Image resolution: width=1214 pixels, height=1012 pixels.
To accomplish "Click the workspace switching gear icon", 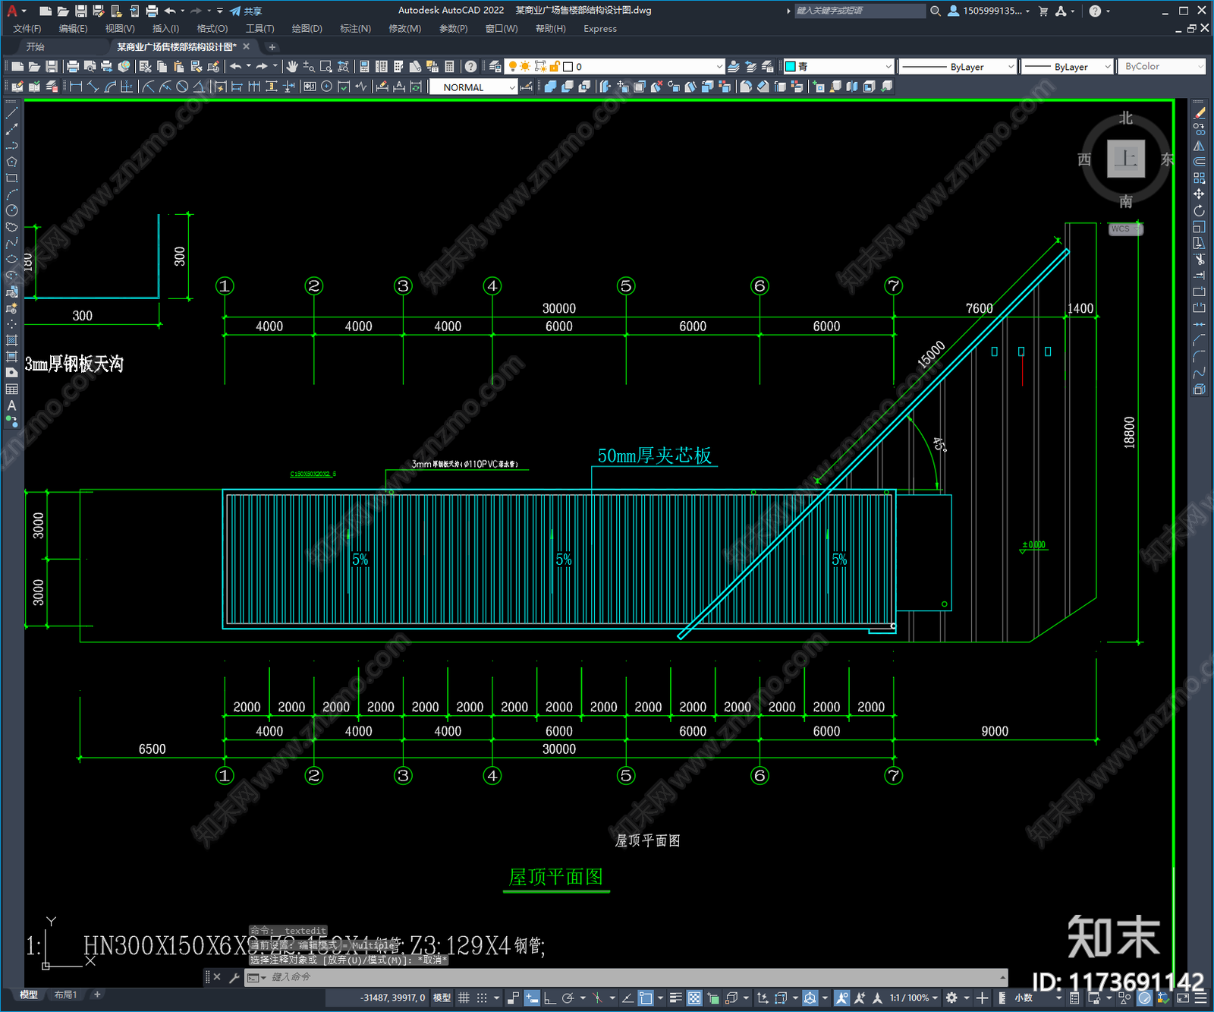I will coord(951,998).
